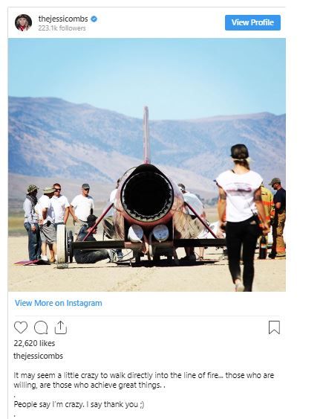Save the post with the bookmark icon
The height and width of the screenshot is (419, 323).
[274, 327]
